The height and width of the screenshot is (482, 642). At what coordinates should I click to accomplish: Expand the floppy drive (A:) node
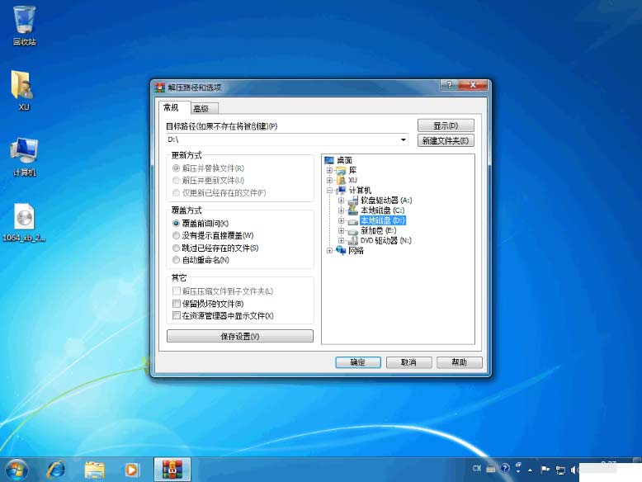pyautogui.click(x=341, y=201)
